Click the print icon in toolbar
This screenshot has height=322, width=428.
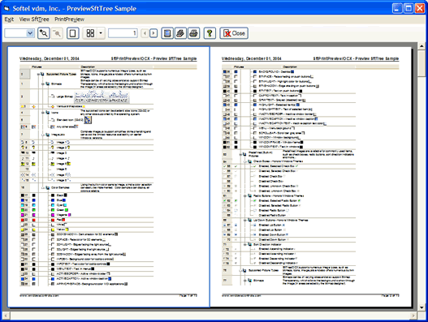193,33
